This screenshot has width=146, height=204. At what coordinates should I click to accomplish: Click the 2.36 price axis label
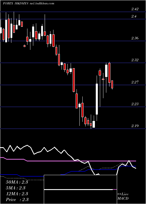(x=135, y=38)
